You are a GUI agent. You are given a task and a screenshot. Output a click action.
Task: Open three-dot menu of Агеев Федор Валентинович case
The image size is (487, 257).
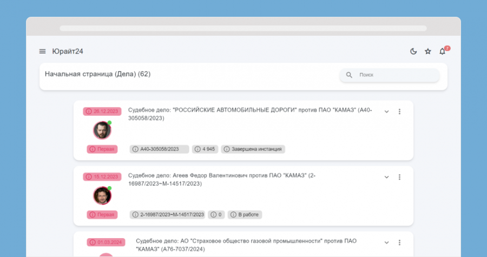[x=399, y=177]
